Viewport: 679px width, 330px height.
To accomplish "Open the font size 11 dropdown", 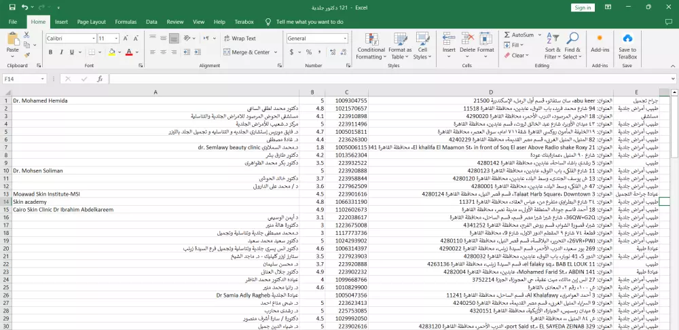I will [117, 39].
